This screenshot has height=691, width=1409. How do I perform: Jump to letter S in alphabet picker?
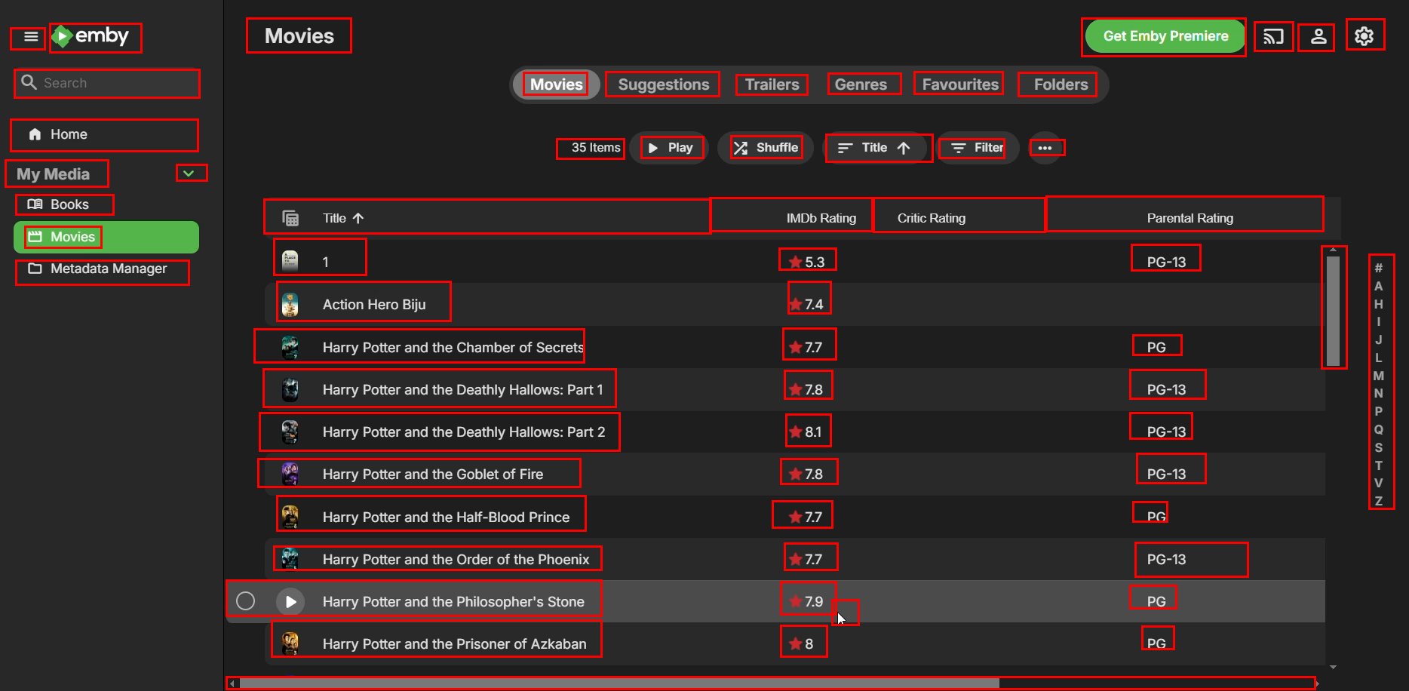point(1378,447)
